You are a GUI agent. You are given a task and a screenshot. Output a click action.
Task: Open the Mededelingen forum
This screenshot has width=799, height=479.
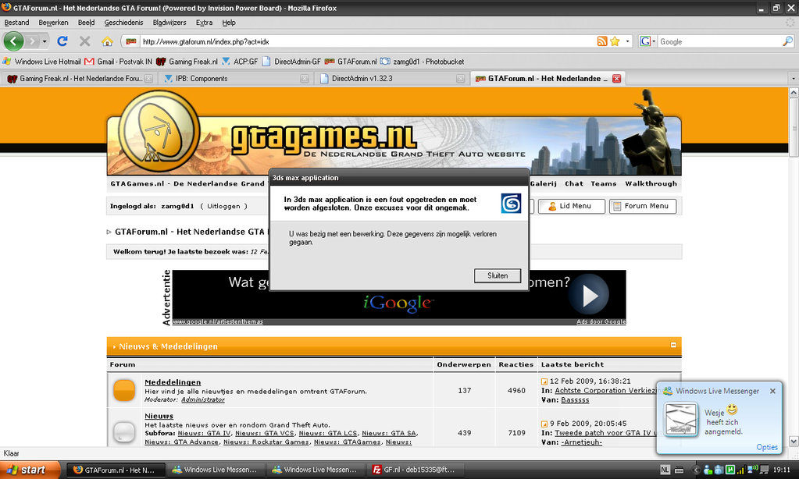point(173,382)
